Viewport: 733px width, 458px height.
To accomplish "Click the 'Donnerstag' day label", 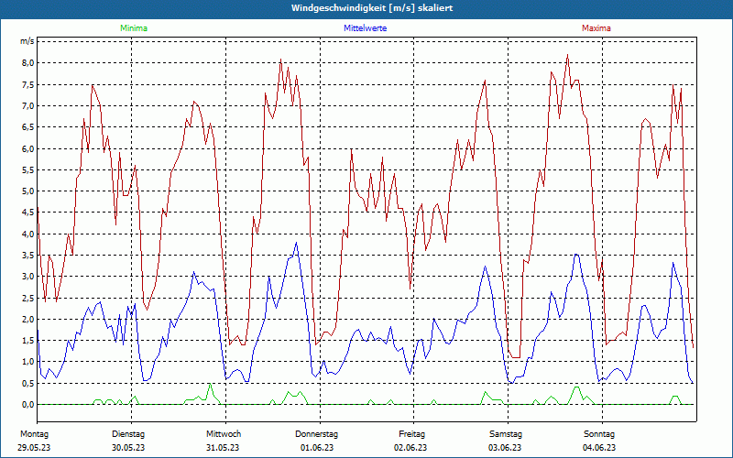I will (316, 434).
